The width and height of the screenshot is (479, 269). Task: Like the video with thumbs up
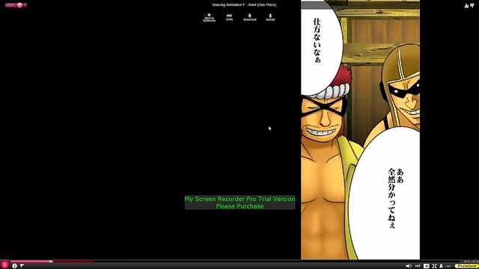pos(466,5)
